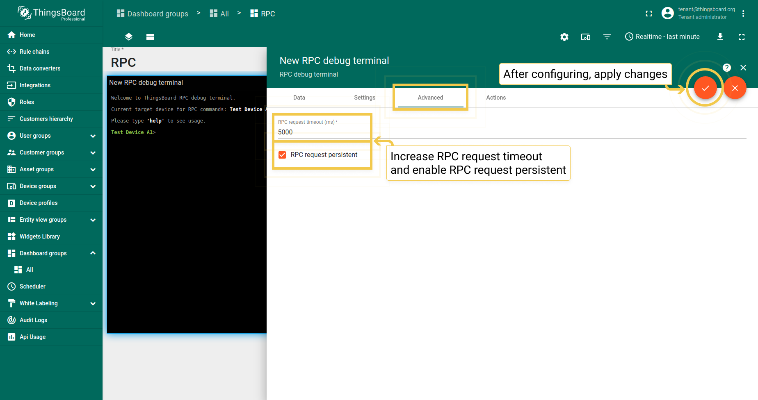The width and height of the screenshot is (758, 400).
Task: Click the dashboard settings gear icon
Action: point(564,37)
